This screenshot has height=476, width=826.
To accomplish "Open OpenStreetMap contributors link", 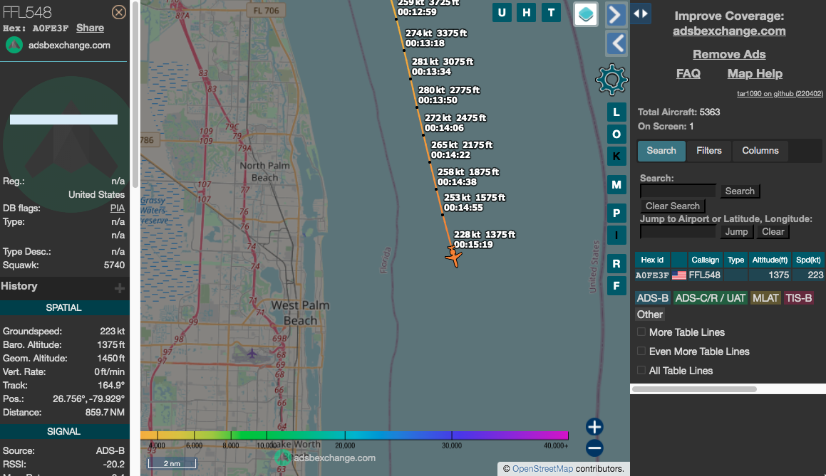I will 542,469.
